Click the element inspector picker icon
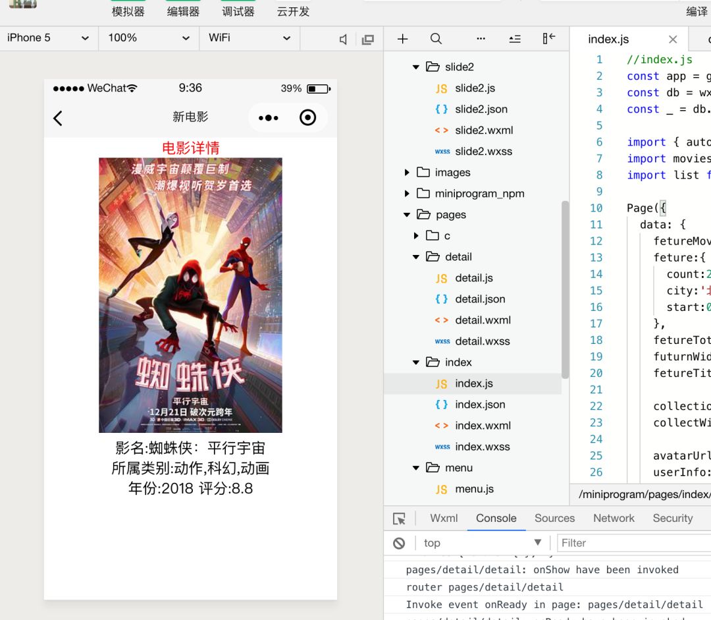The height and width of the screenshot is (620, 711). [399, 519]
